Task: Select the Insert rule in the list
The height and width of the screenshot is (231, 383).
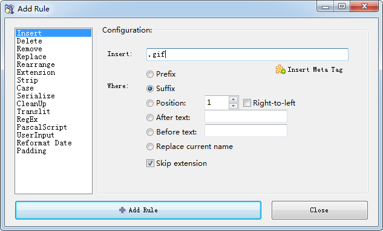Action: click(x=53, y=33)
